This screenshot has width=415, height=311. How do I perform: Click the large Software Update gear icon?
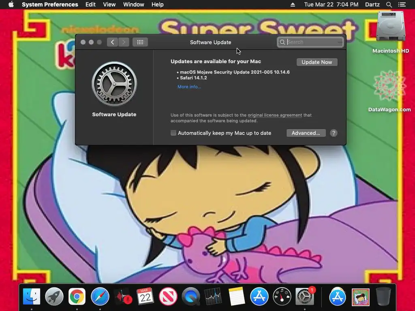114,84
